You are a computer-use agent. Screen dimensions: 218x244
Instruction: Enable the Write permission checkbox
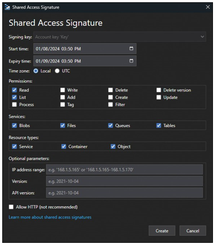(x=62, y=90)
